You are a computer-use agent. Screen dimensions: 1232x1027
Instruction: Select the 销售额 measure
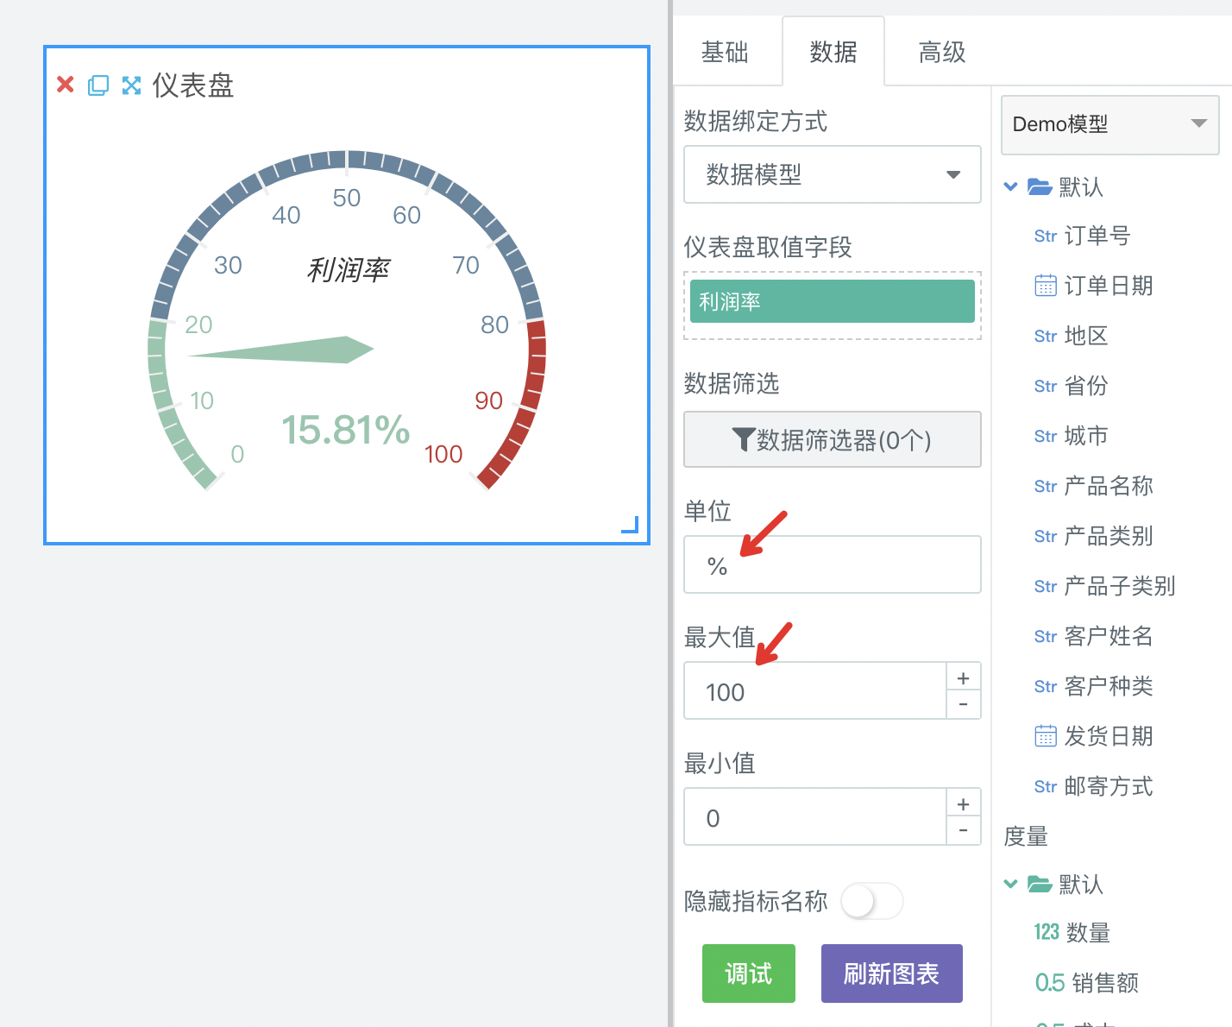tap(1106, 983)
